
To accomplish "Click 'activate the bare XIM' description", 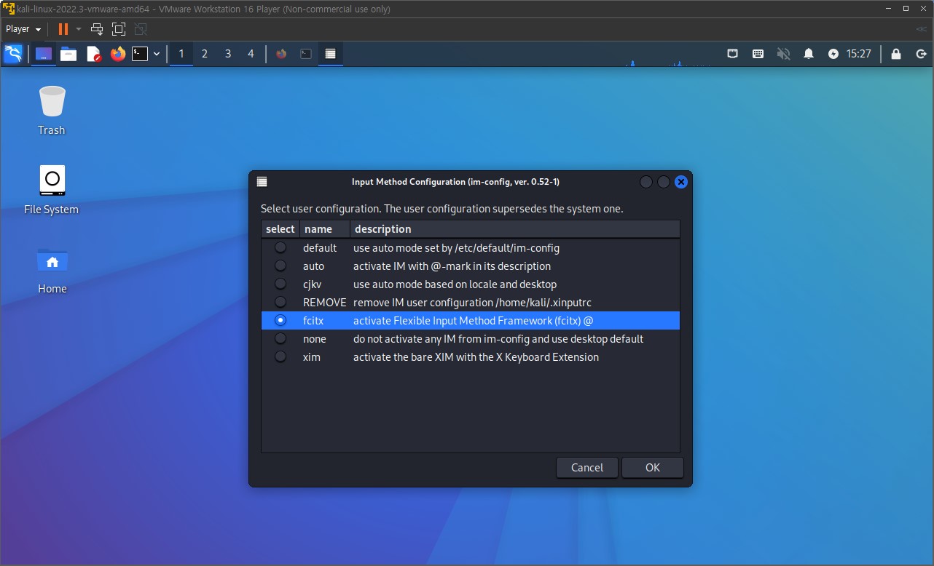I will coord(476,357).
